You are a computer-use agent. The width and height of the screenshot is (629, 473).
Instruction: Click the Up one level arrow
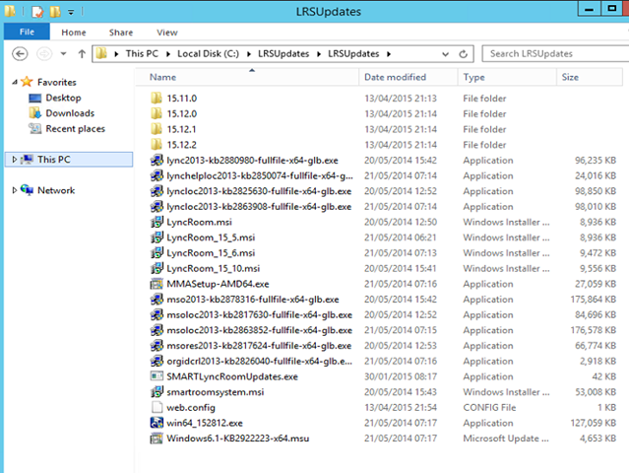pyautogui.click(x=81, y=53)
